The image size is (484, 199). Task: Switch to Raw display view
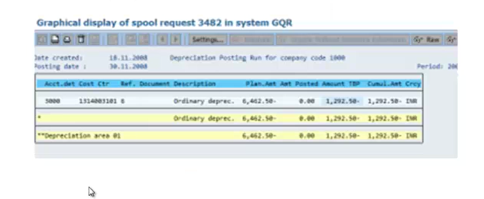click(x=427, y=40)
